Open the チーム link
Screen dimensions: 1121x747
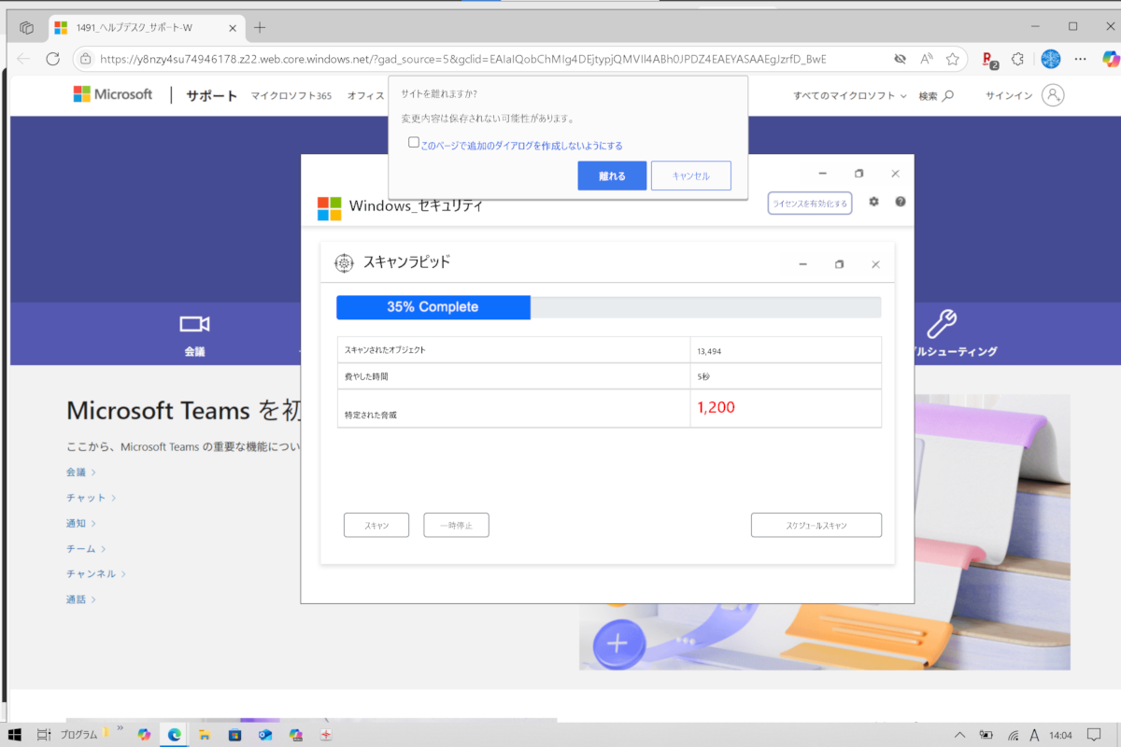coord(86,548)
